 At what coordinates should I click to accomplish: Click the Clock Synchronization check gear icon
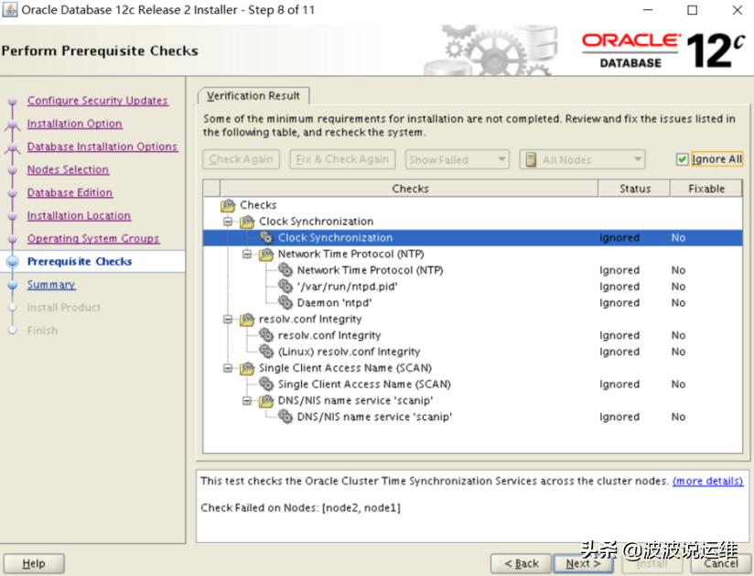click(x=265, y=237)
